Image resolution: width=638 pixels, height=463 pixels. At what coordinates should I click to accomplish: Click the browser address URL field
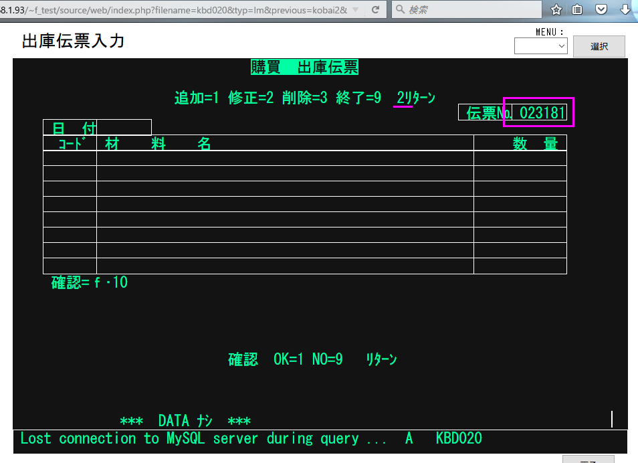[x=174, y=9]
